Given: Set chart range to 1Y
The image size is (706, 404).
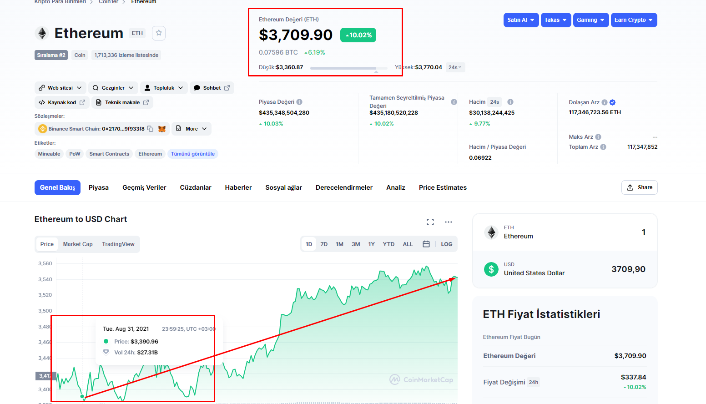Looking at the screenshot, I should [372, 244].
